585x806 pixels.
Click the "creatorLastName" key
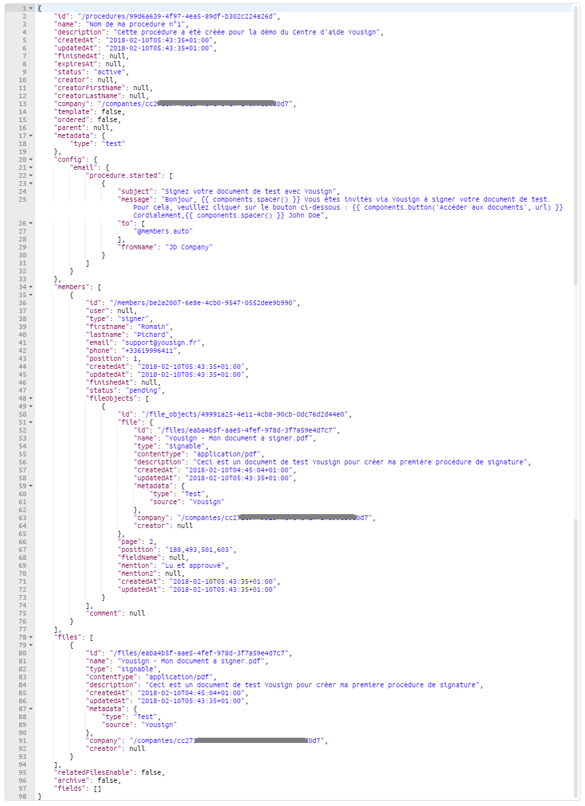[x=89, y=96]
